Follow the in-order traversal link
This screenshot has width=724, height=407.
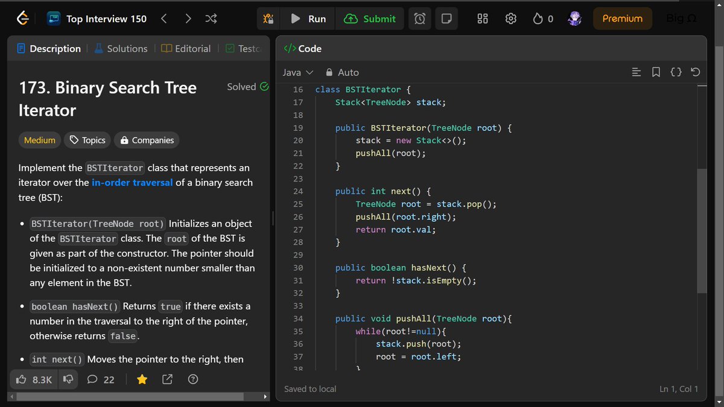[132, 182]
